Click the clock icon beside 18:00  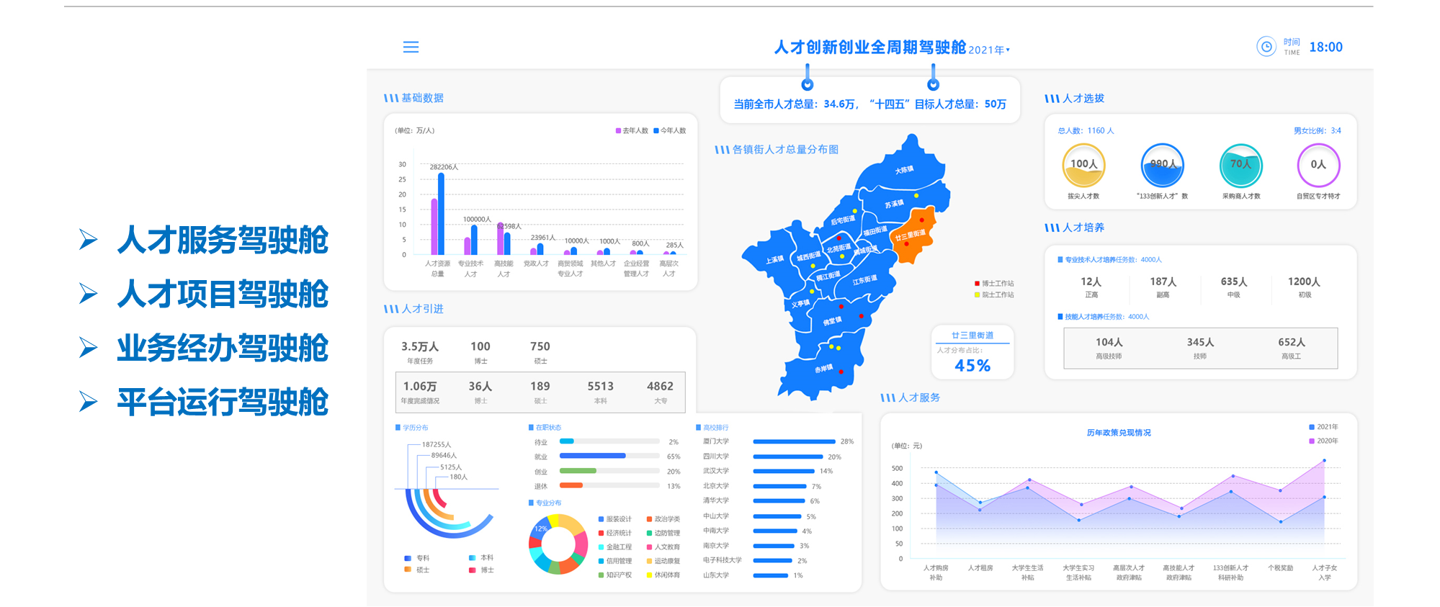click(x=1266, y=47)
